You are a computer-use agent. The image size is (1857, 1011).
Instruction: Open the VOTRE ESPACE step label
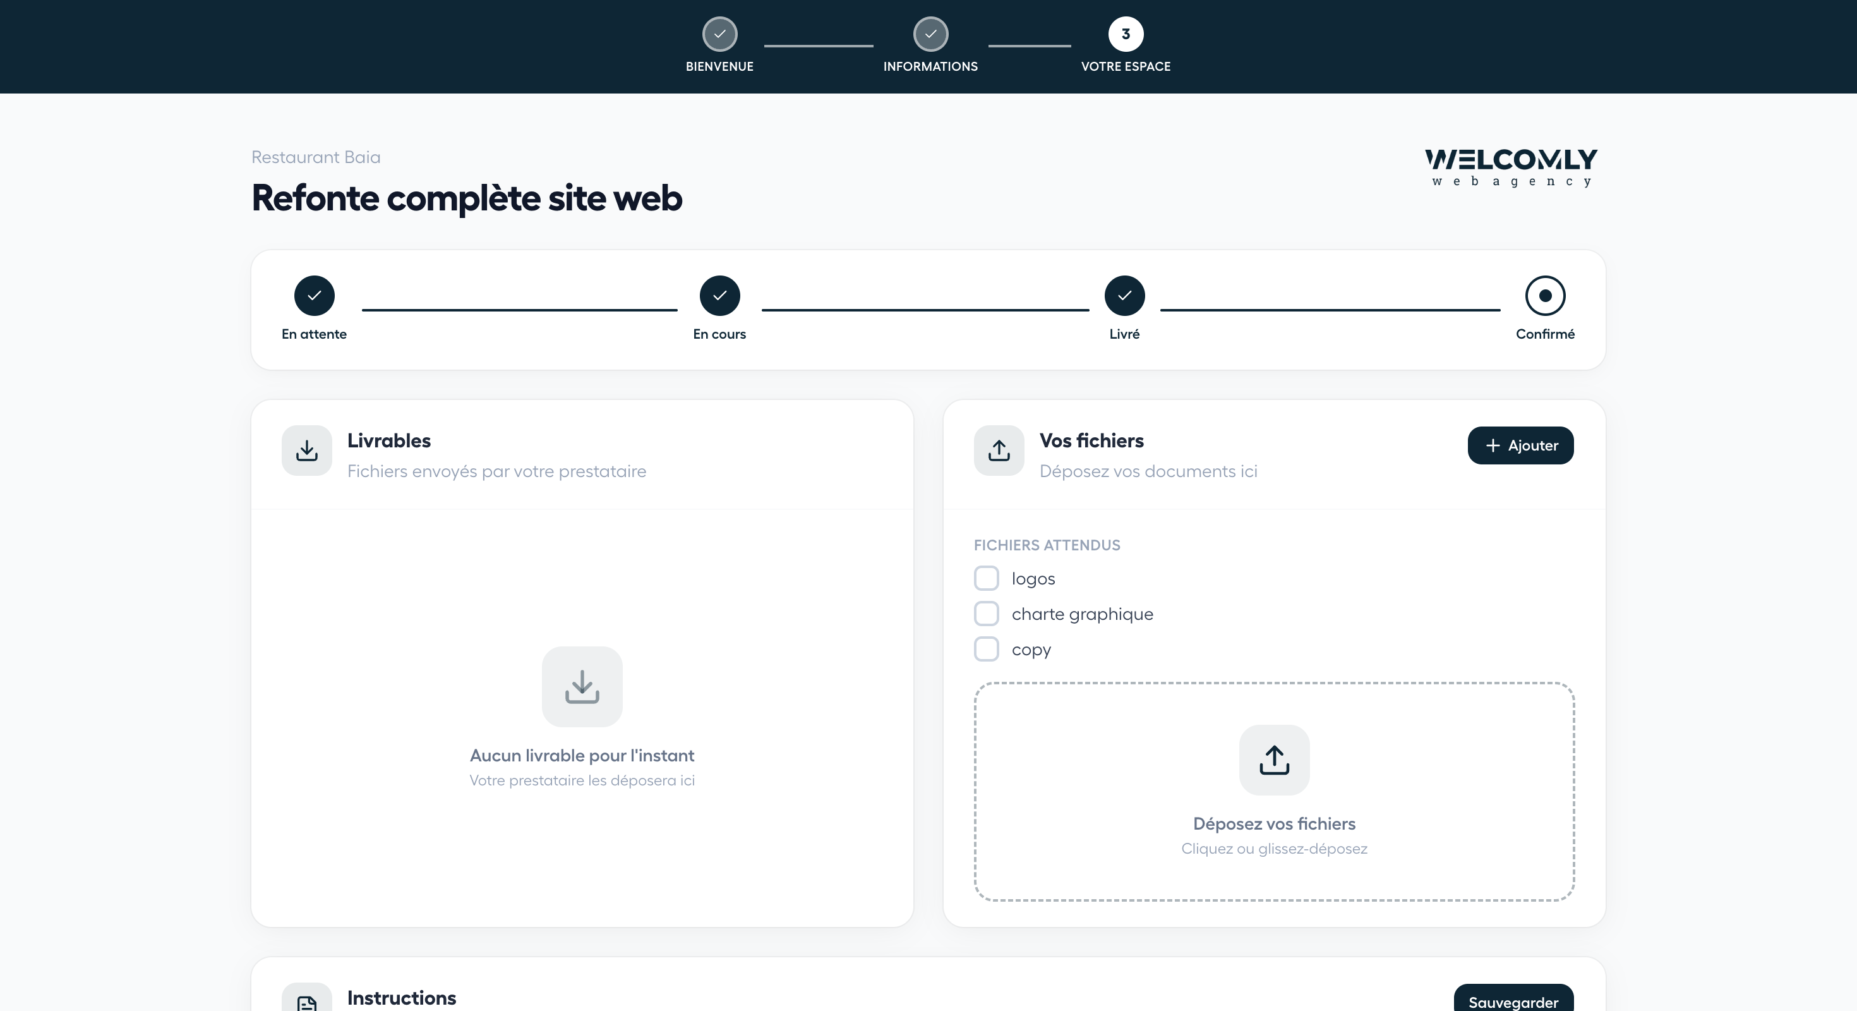tap(1126, 66)
